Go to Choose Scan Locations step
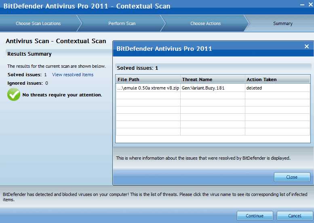The width and height of the screenshot is (314, 223). click(38, 23)
